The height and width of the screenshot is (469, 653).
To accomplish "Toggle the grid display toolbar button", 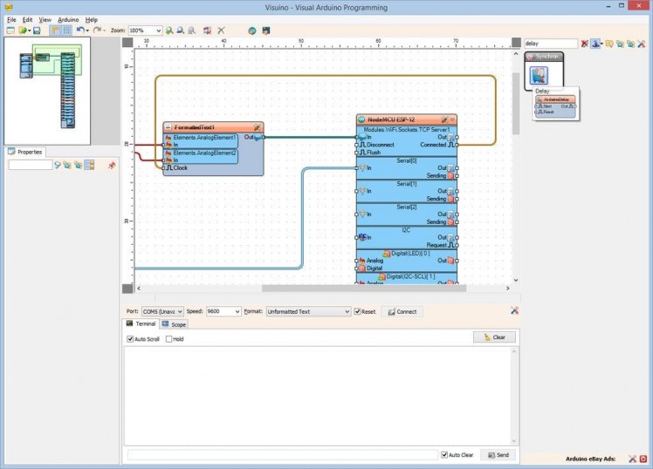I will 66,31.
